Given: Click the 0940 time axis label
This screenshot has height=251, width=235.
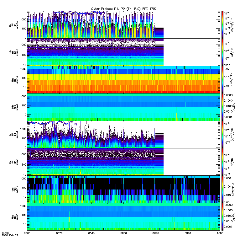Looking at the screenshot, I should click(x=188, y=233).
